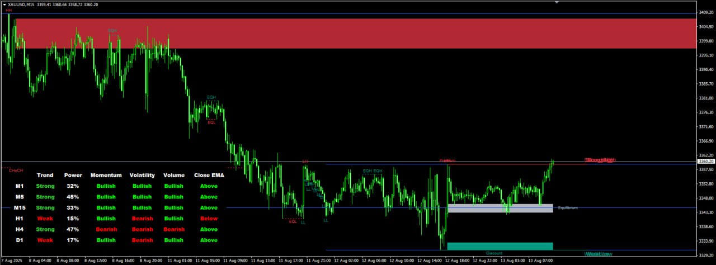Click the HH label at top-left
The height and width of the screenshot is (265, 716).
[8, 11]
